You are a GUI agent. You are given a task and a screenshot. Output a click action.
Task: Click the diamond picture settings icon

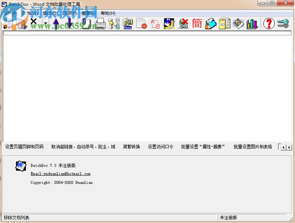click(x=238, y=23)
